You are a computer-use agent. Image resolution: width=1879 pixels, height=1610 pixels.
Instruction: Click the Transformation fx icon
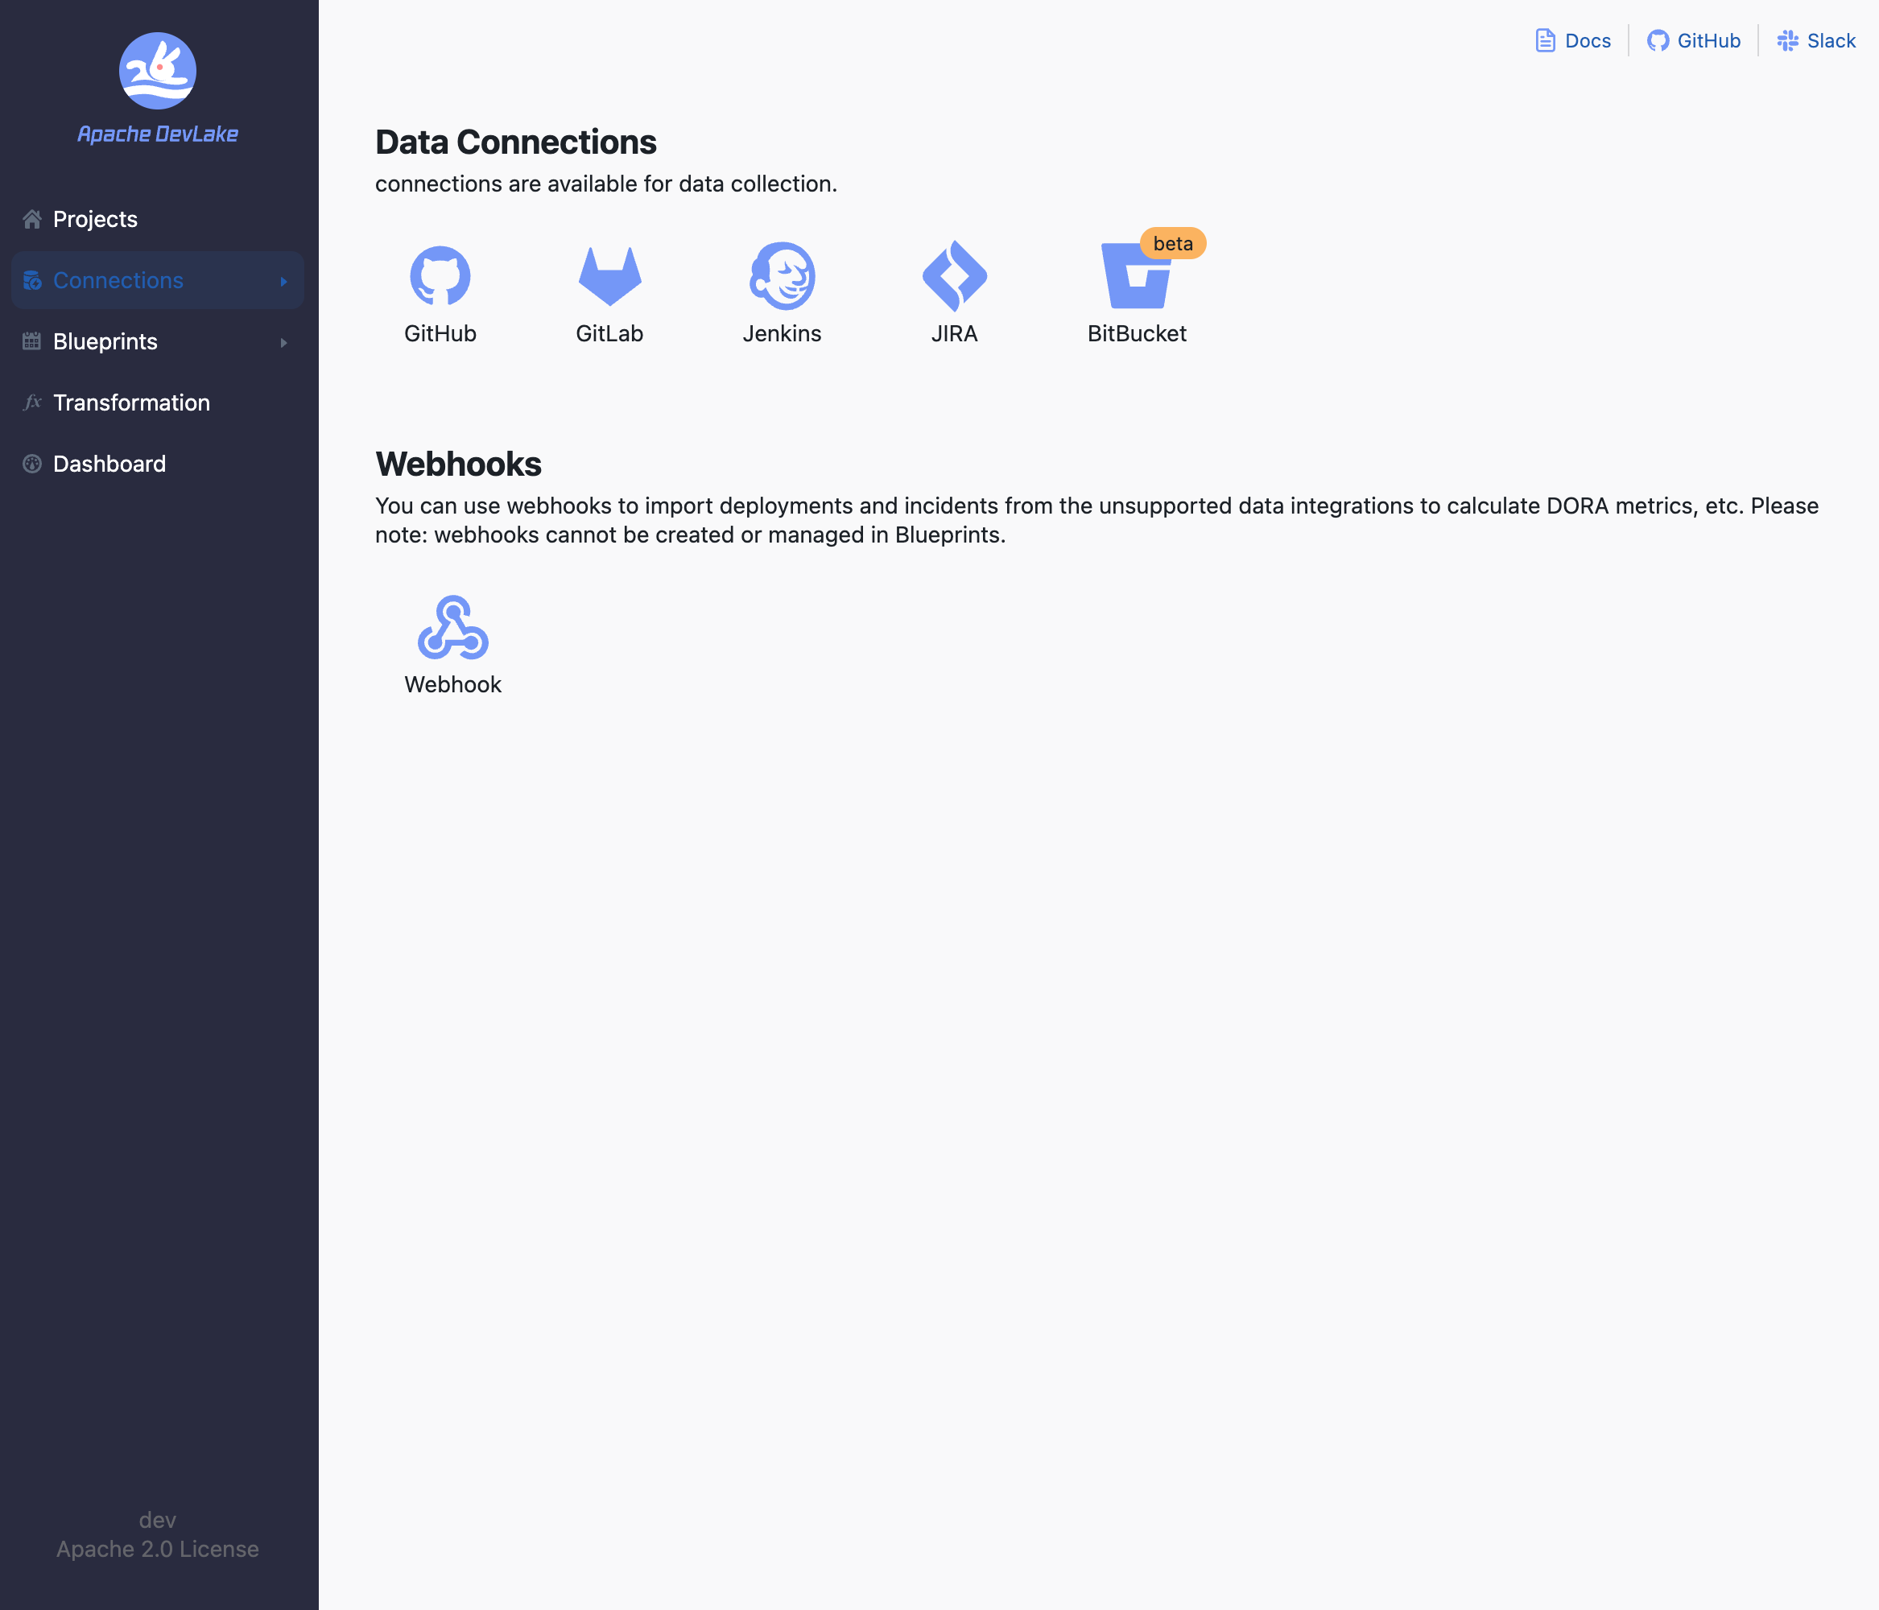(x=33, y=402)
